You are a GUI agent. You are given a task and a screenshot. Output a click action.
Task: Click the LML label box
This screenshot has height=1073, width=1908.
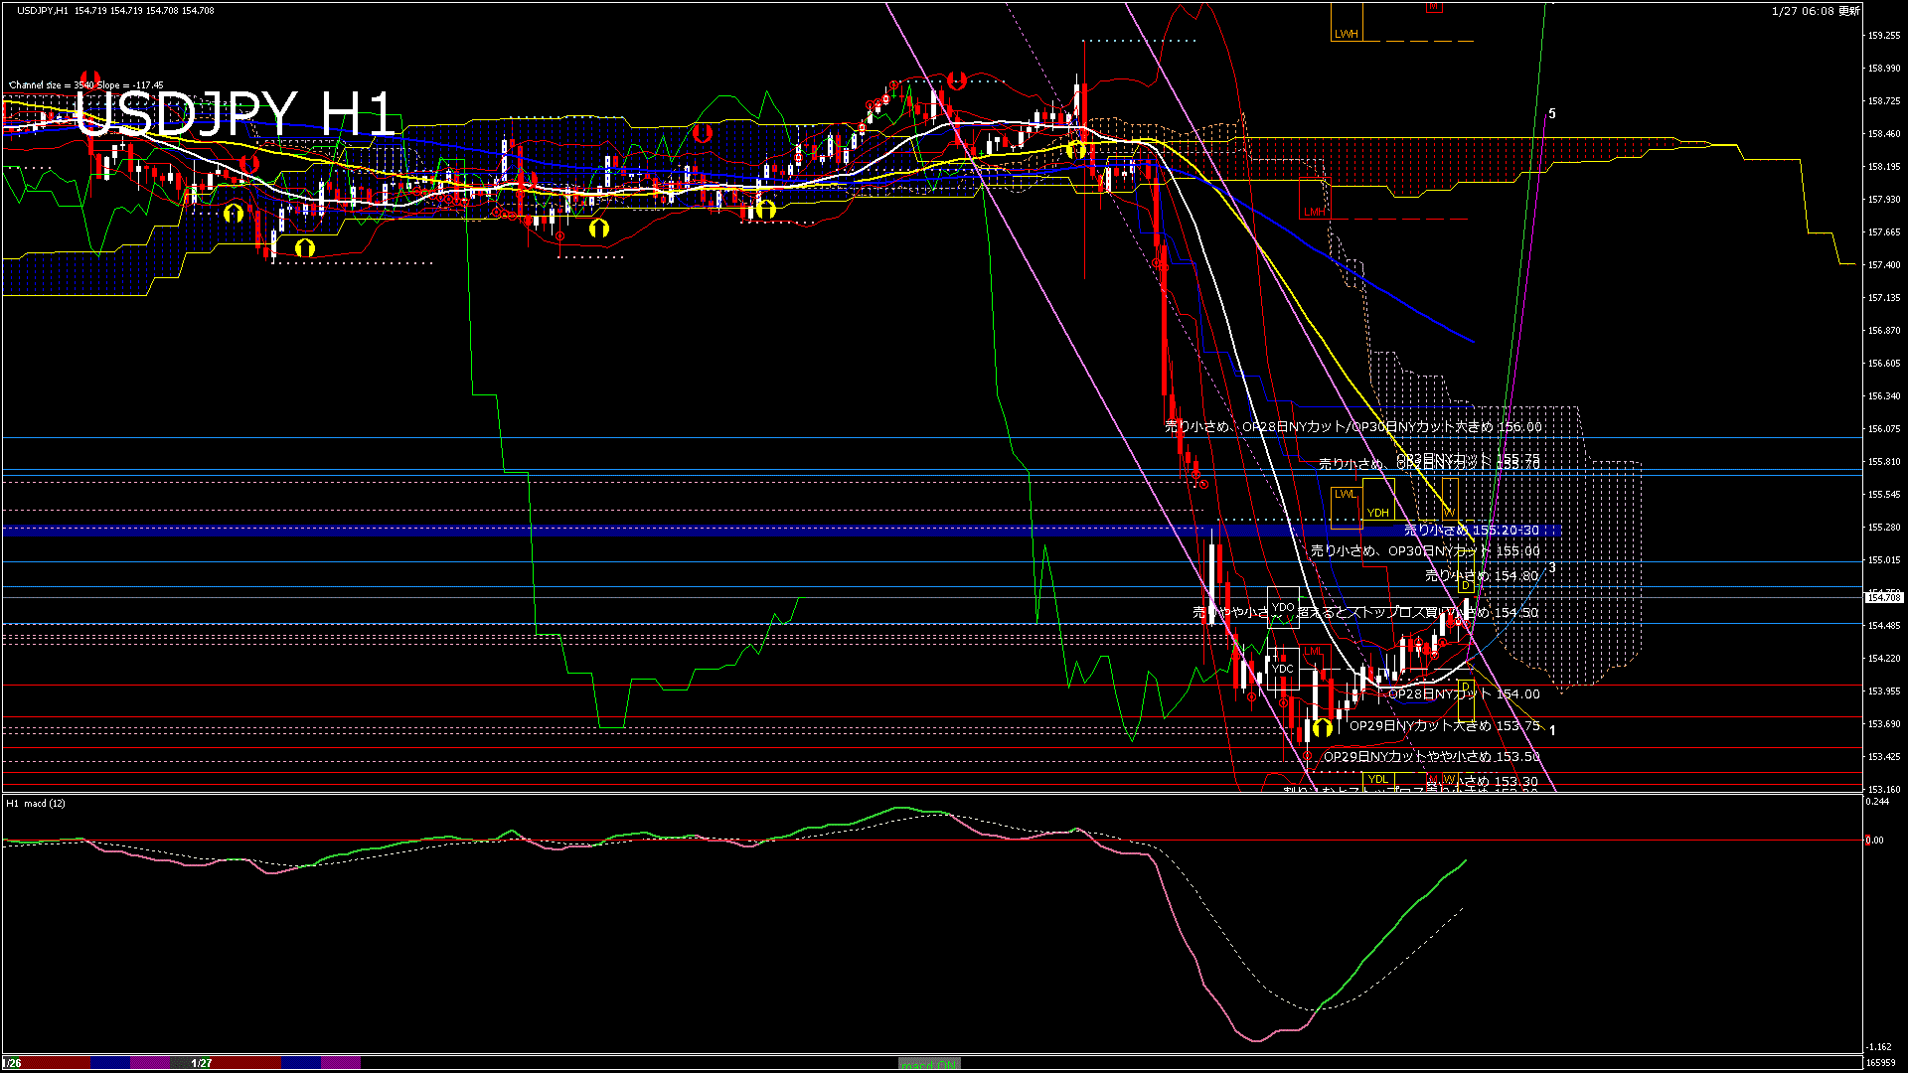1313,652
